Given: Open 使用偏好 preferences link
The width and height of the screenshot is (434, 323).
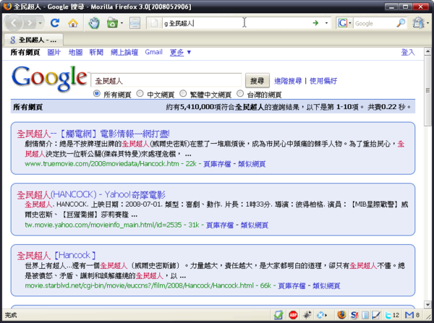Looking at the screenshot, I should 323,81.
